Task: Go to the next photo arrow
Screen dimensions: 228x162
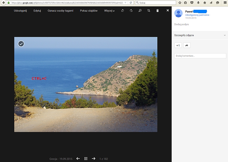Action: coord(93,159)
